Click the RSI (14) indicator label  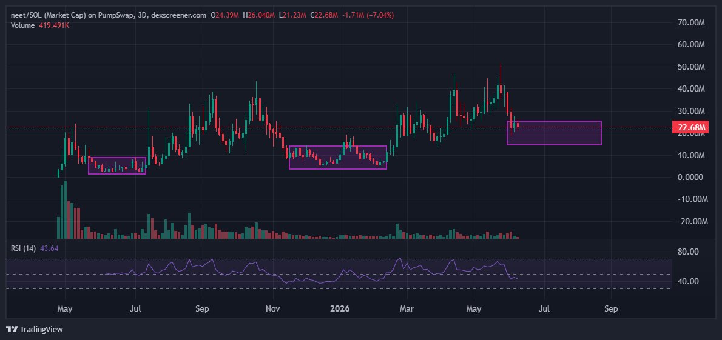pyautogui.click(x=24, y=248)
